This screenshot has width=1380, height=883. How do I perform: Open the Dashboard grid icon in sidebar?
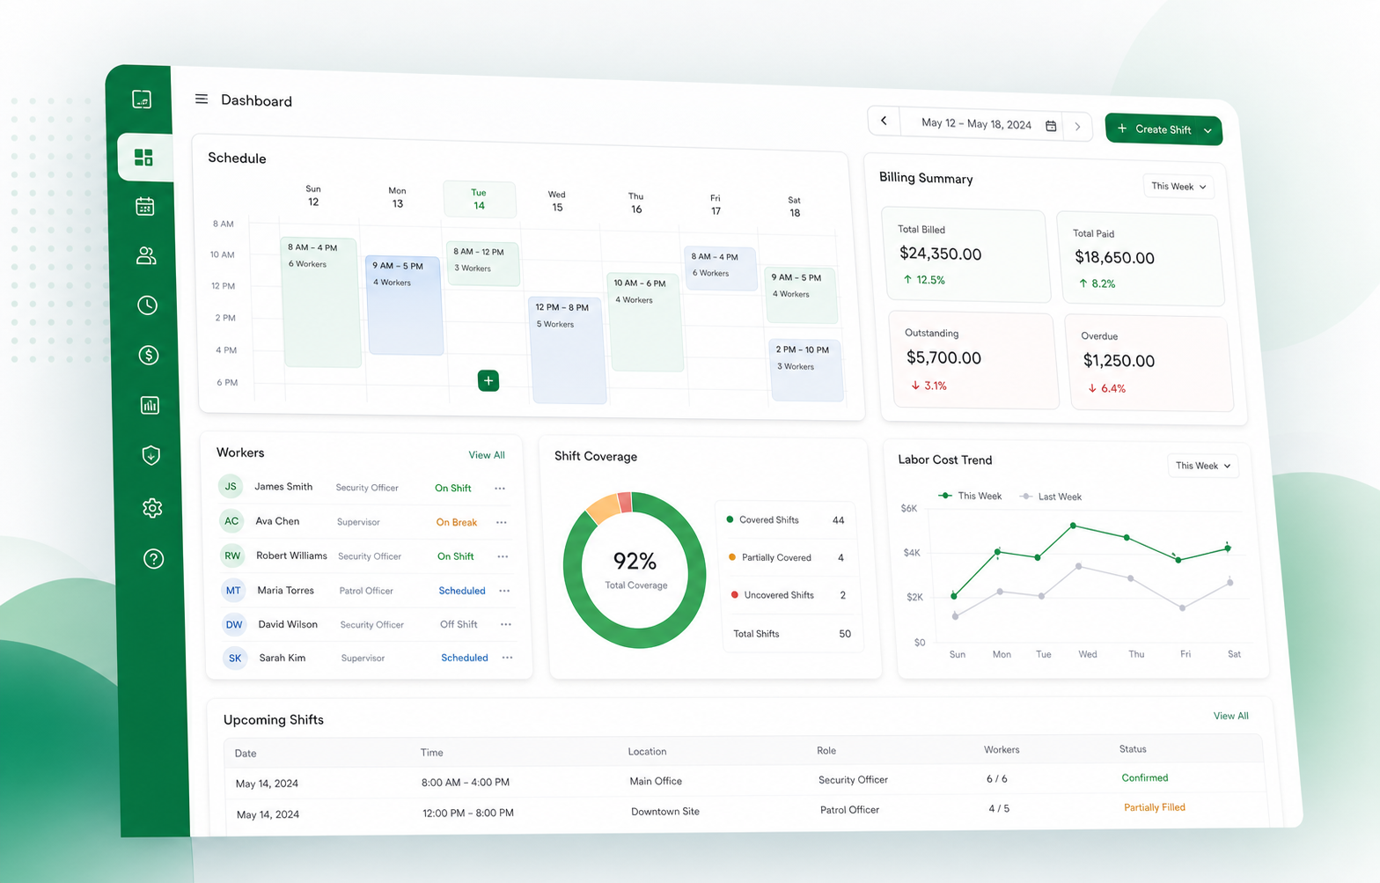tap(143, 158)
